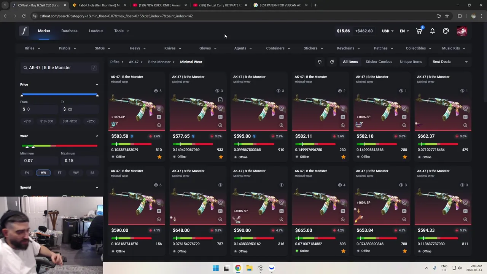This screenshot has height=274, width=487.
Task: Click the inspect icon on the $583.58 listing
Action: [x=159, y=108]
